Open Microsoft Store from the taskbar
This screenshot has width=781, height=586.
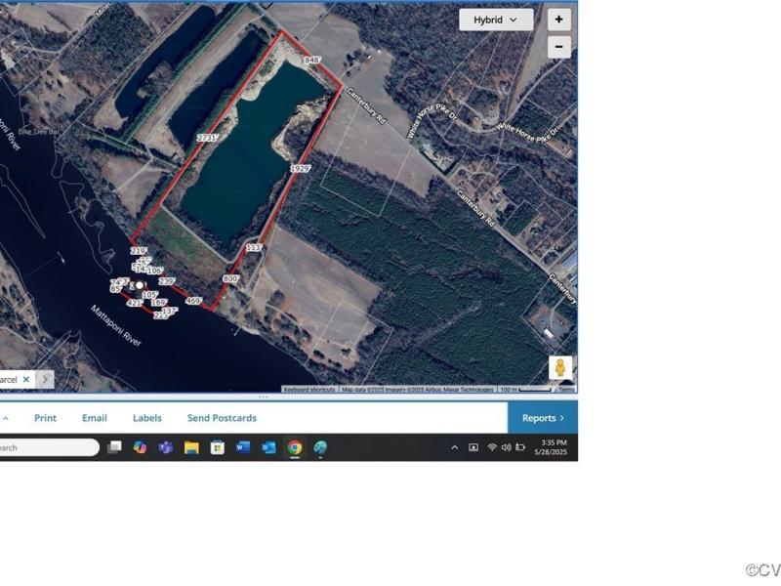tap(217, 447)
